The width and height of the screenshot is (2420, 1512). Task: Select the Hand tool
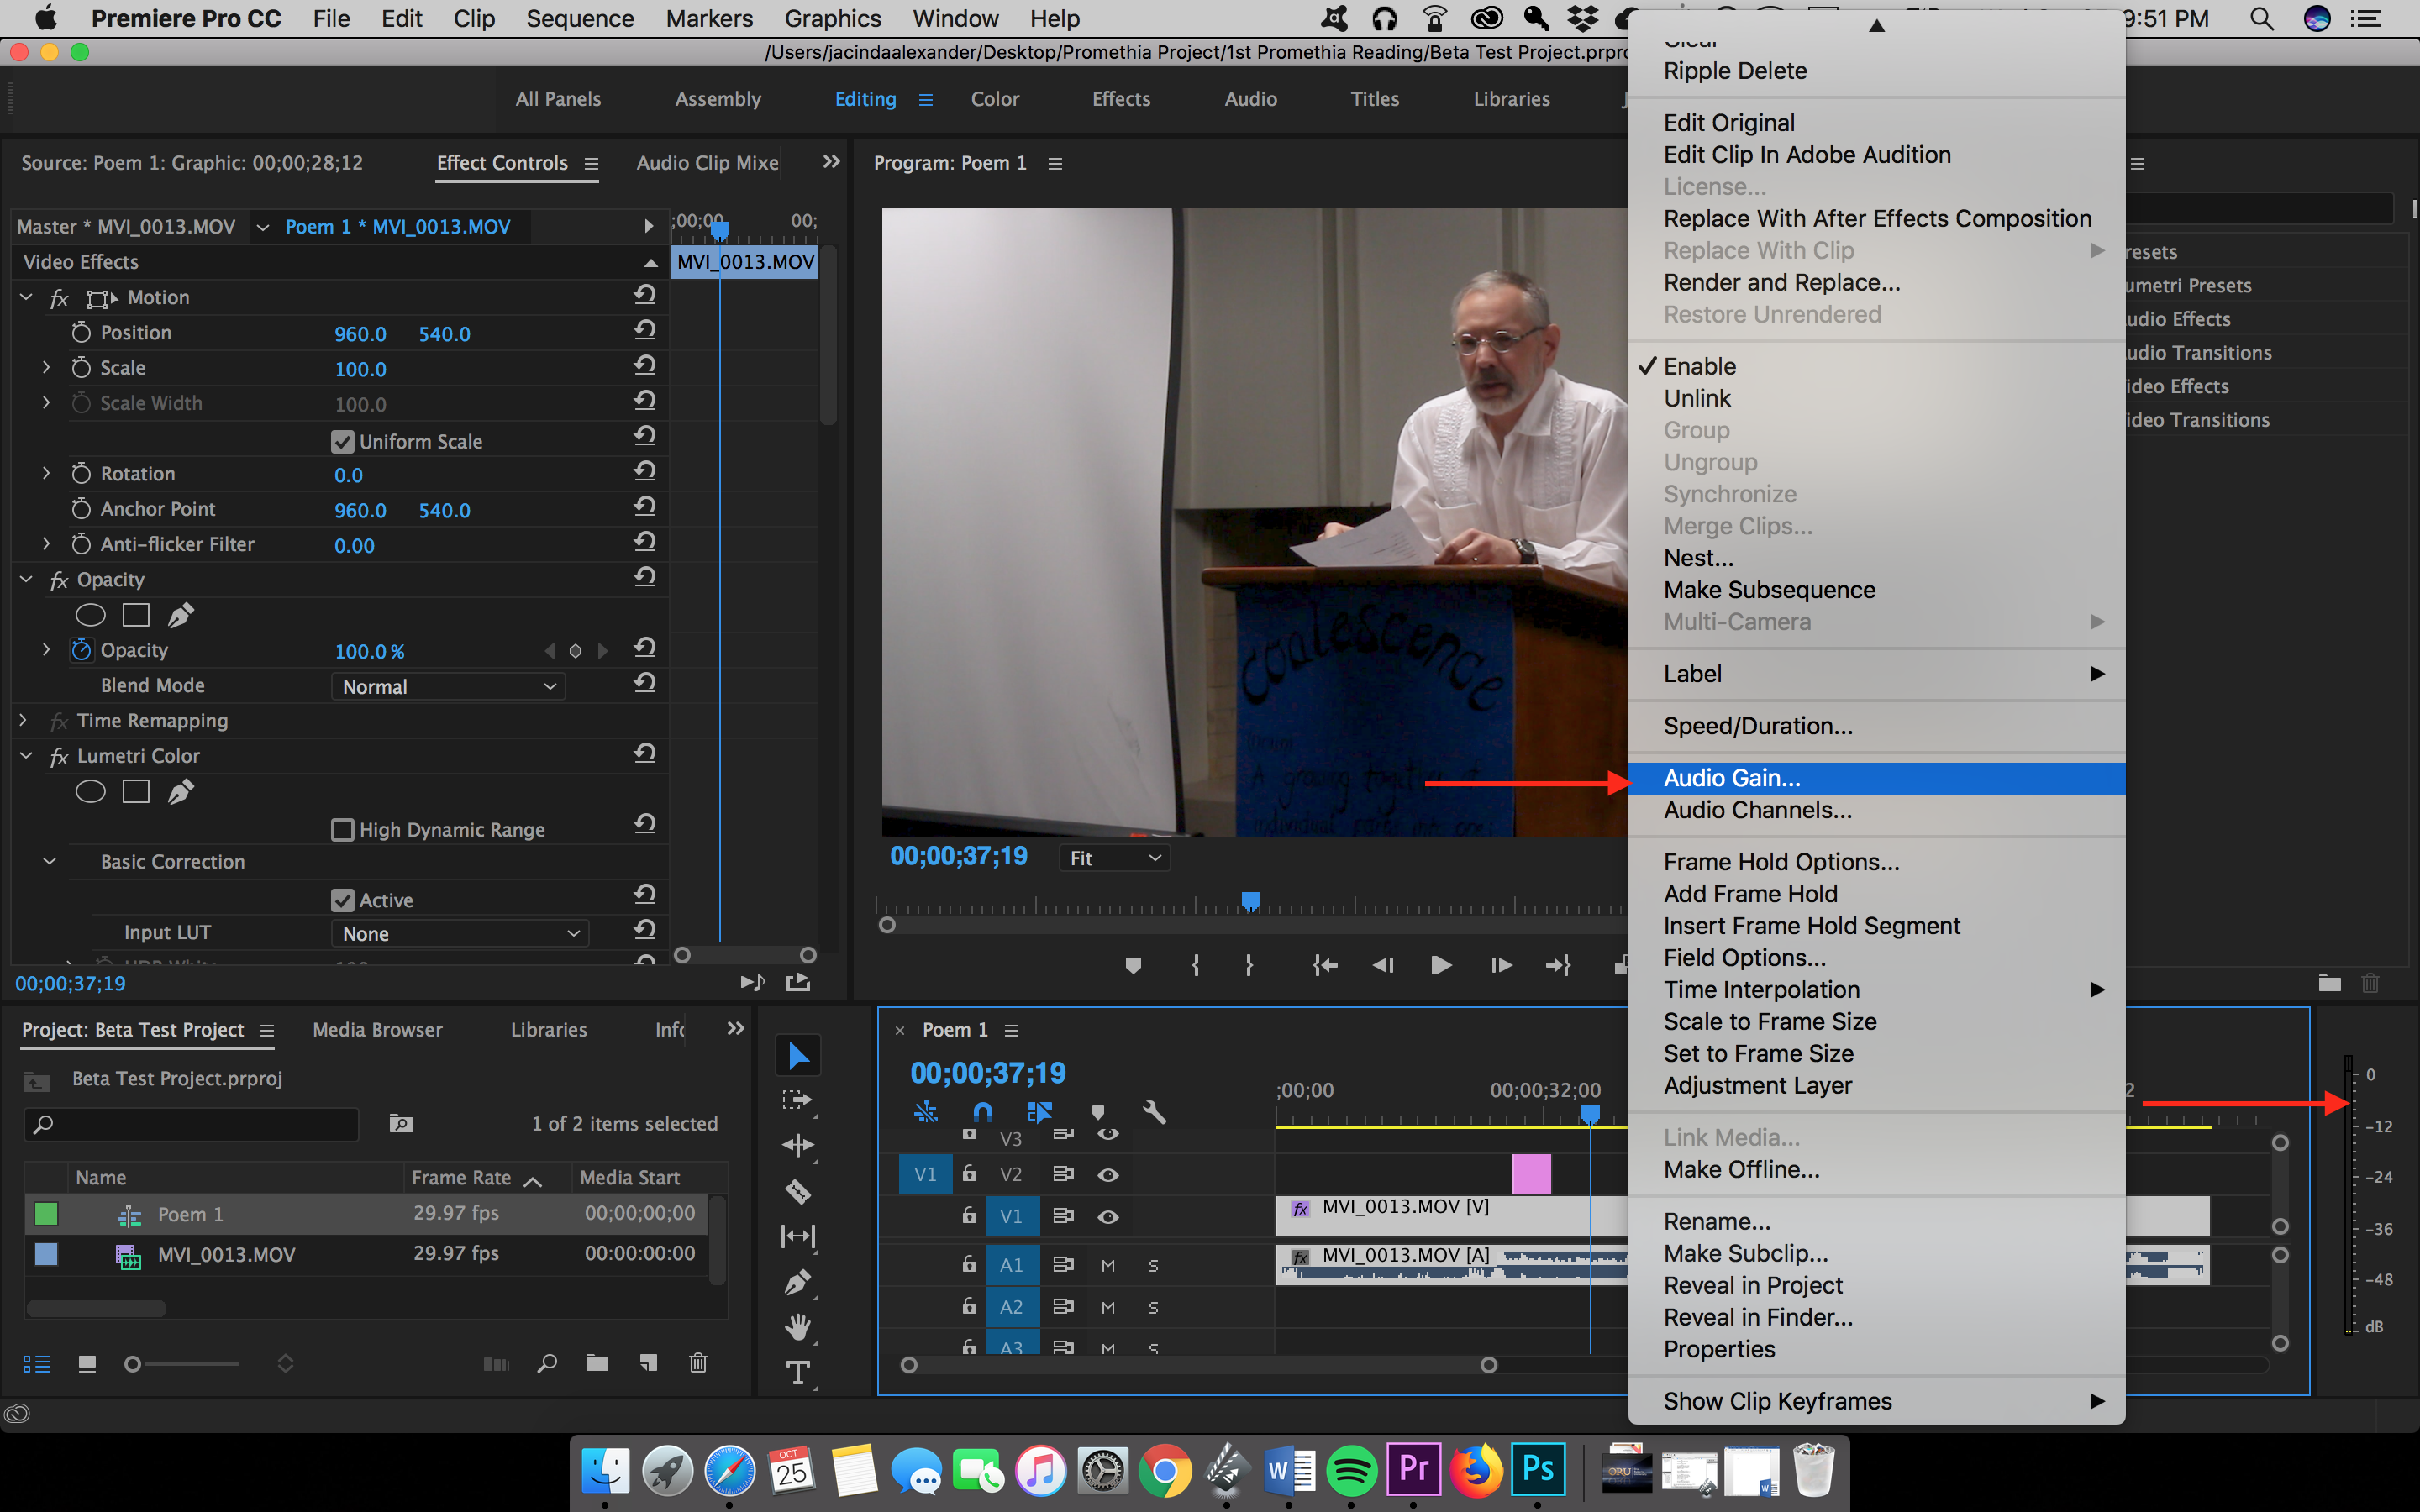797,1327
